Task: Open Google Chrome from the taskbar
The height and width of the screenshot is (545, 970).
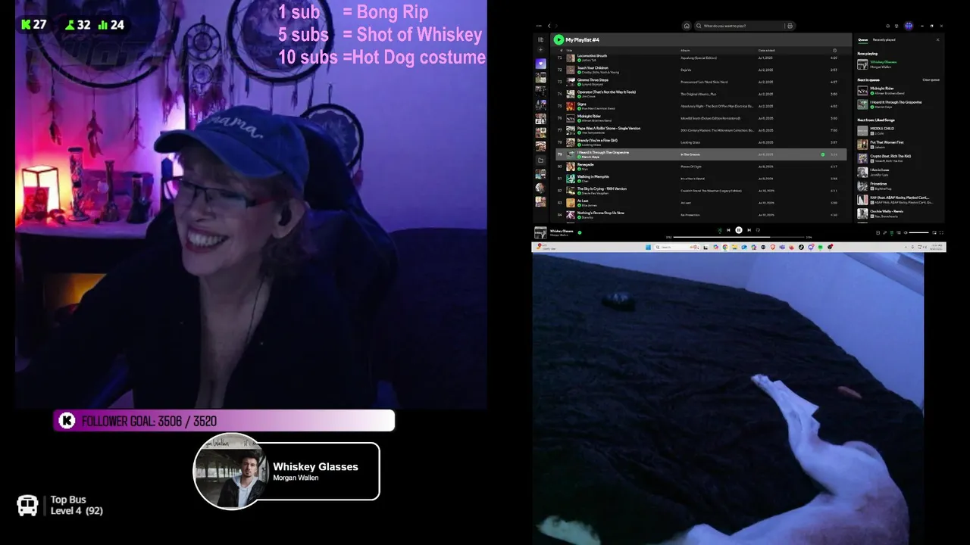Action: (725, 247)
